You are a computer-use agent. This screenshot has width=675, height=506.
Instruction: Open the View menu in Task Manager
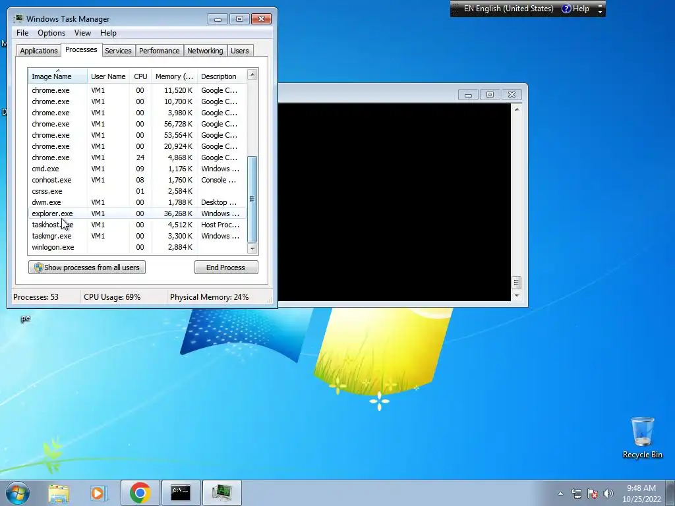82,33
